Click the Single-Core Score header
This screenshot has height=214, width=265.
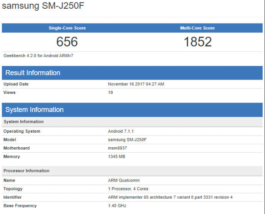[67, 28]
